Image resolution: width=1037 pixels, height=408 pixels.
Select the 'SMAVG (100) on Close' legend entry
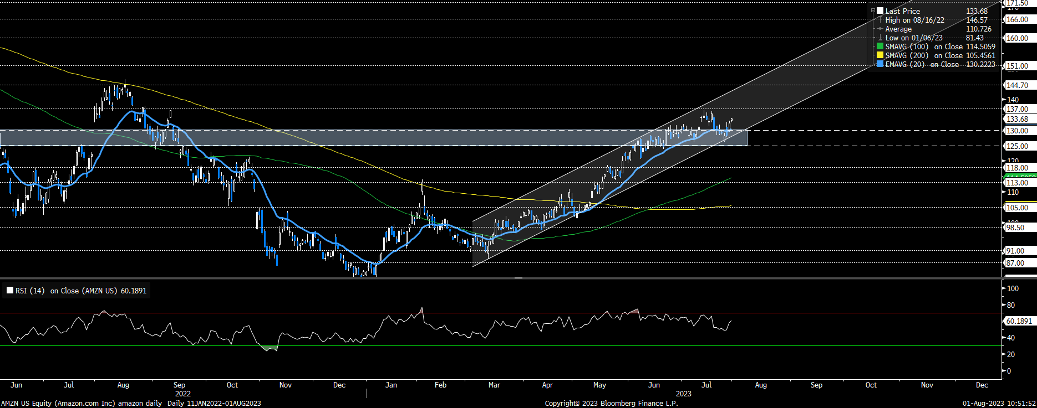coord(924,47)
